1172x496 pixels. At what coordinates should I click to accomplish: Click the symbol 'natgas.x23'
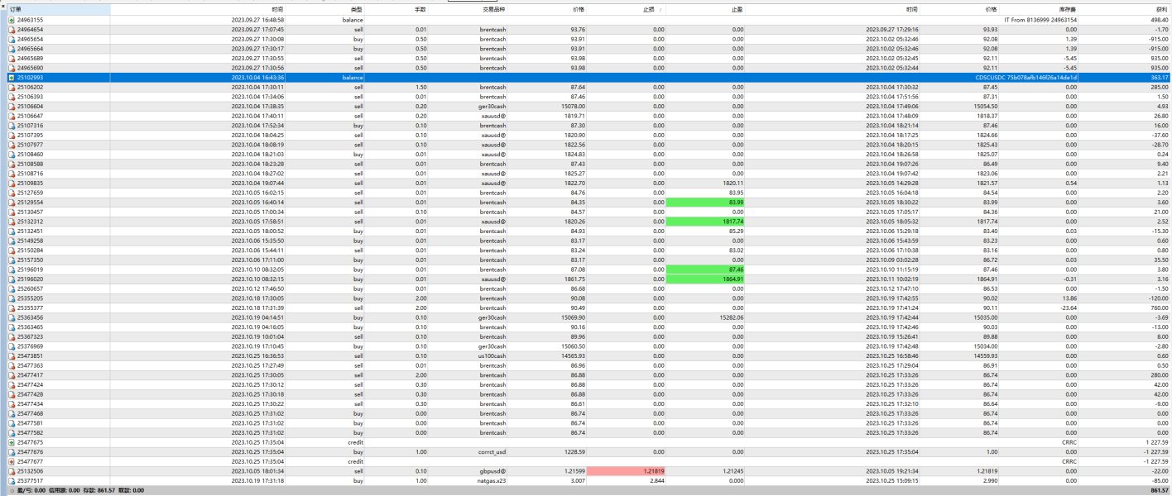492,481
